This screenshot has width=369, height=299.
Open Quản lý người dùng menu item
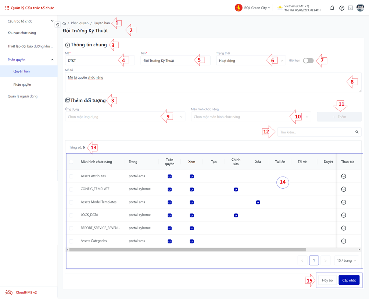click(x=22, y=96)
